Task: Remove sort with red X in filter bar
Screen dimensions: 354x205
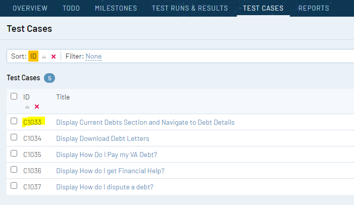Action: click(x=54, y=57)
